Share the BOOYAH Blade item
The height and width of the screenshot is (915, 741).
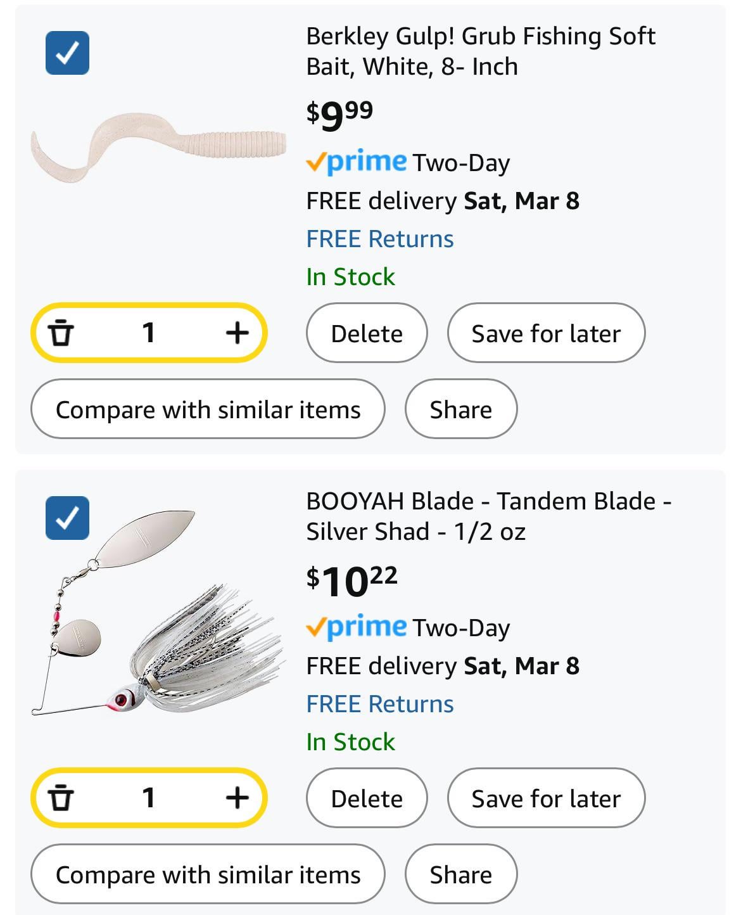(460, 874)
